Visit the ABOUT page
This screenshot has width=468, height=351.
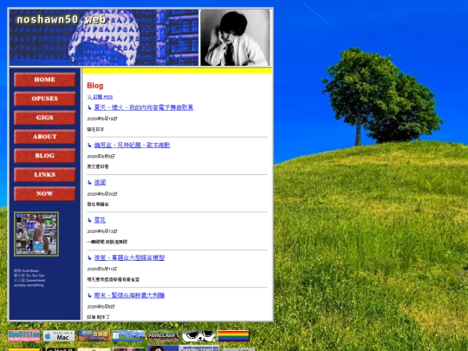tap(45, 137)
